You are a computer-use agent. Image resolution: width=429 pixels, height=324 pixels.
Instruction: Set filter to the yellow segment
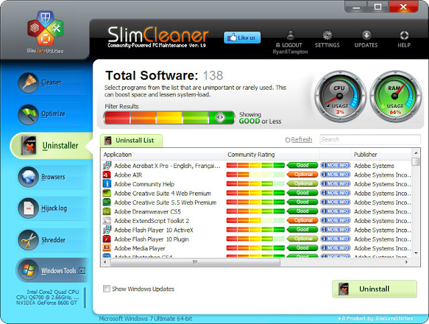170,117
